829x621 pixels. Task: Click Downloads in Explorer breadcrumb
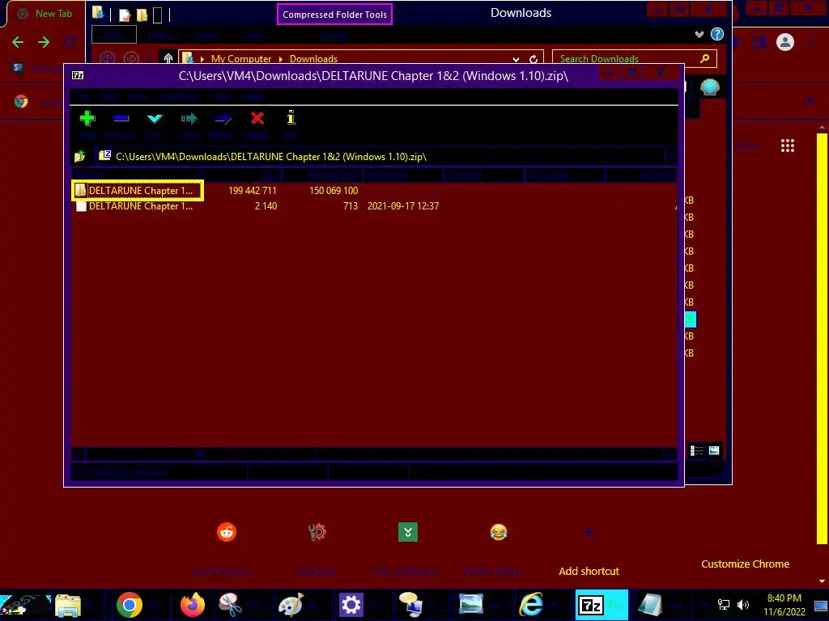pyautogui.click(x=313, y=58)
